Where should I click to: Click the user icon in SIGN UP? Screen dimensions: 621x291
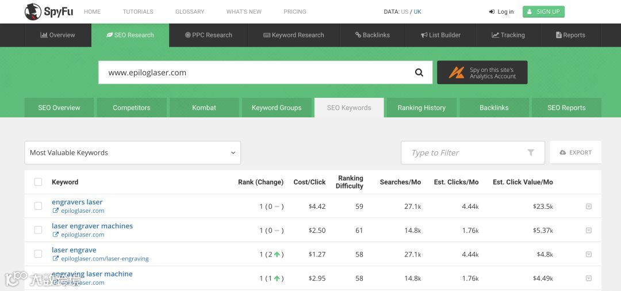point(530,12)
